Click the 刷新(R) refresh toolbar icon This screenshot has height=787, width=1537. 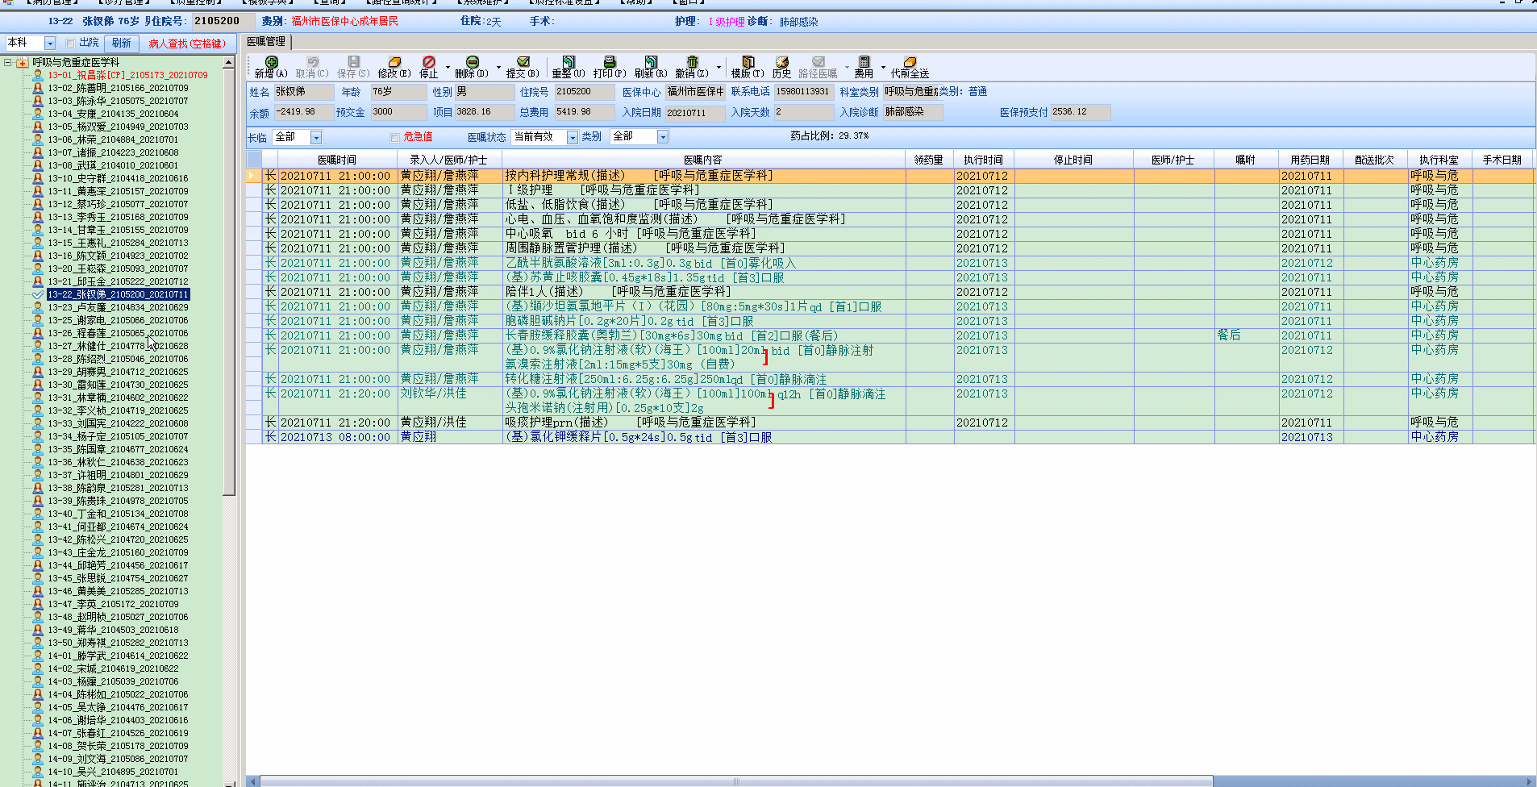tap(651, 62)
